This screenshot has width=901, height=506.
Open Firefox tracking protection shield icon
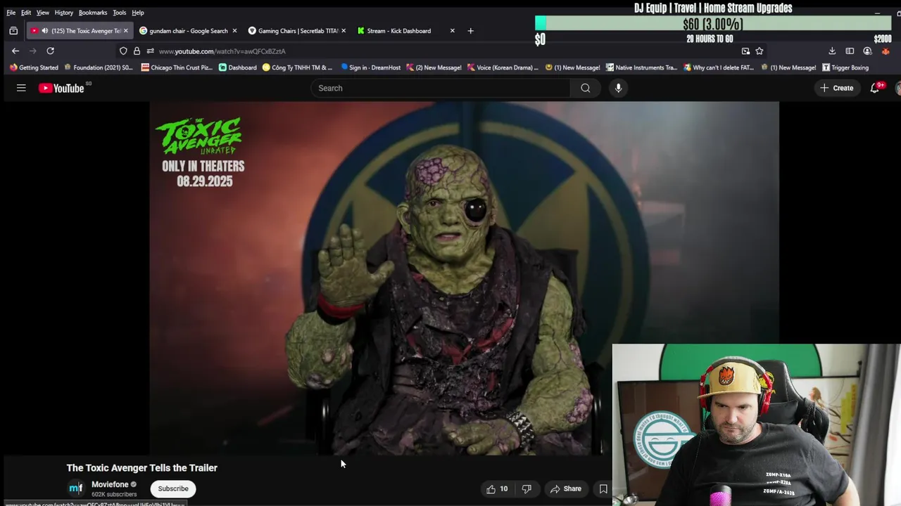(x=123, y=51)
